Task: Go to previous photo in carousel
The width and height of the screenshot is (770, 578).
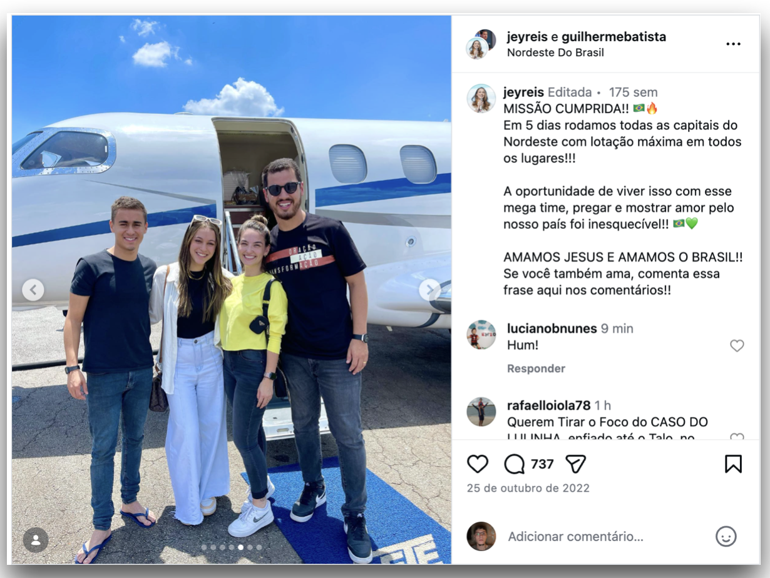Action: [x=33, y=290]
